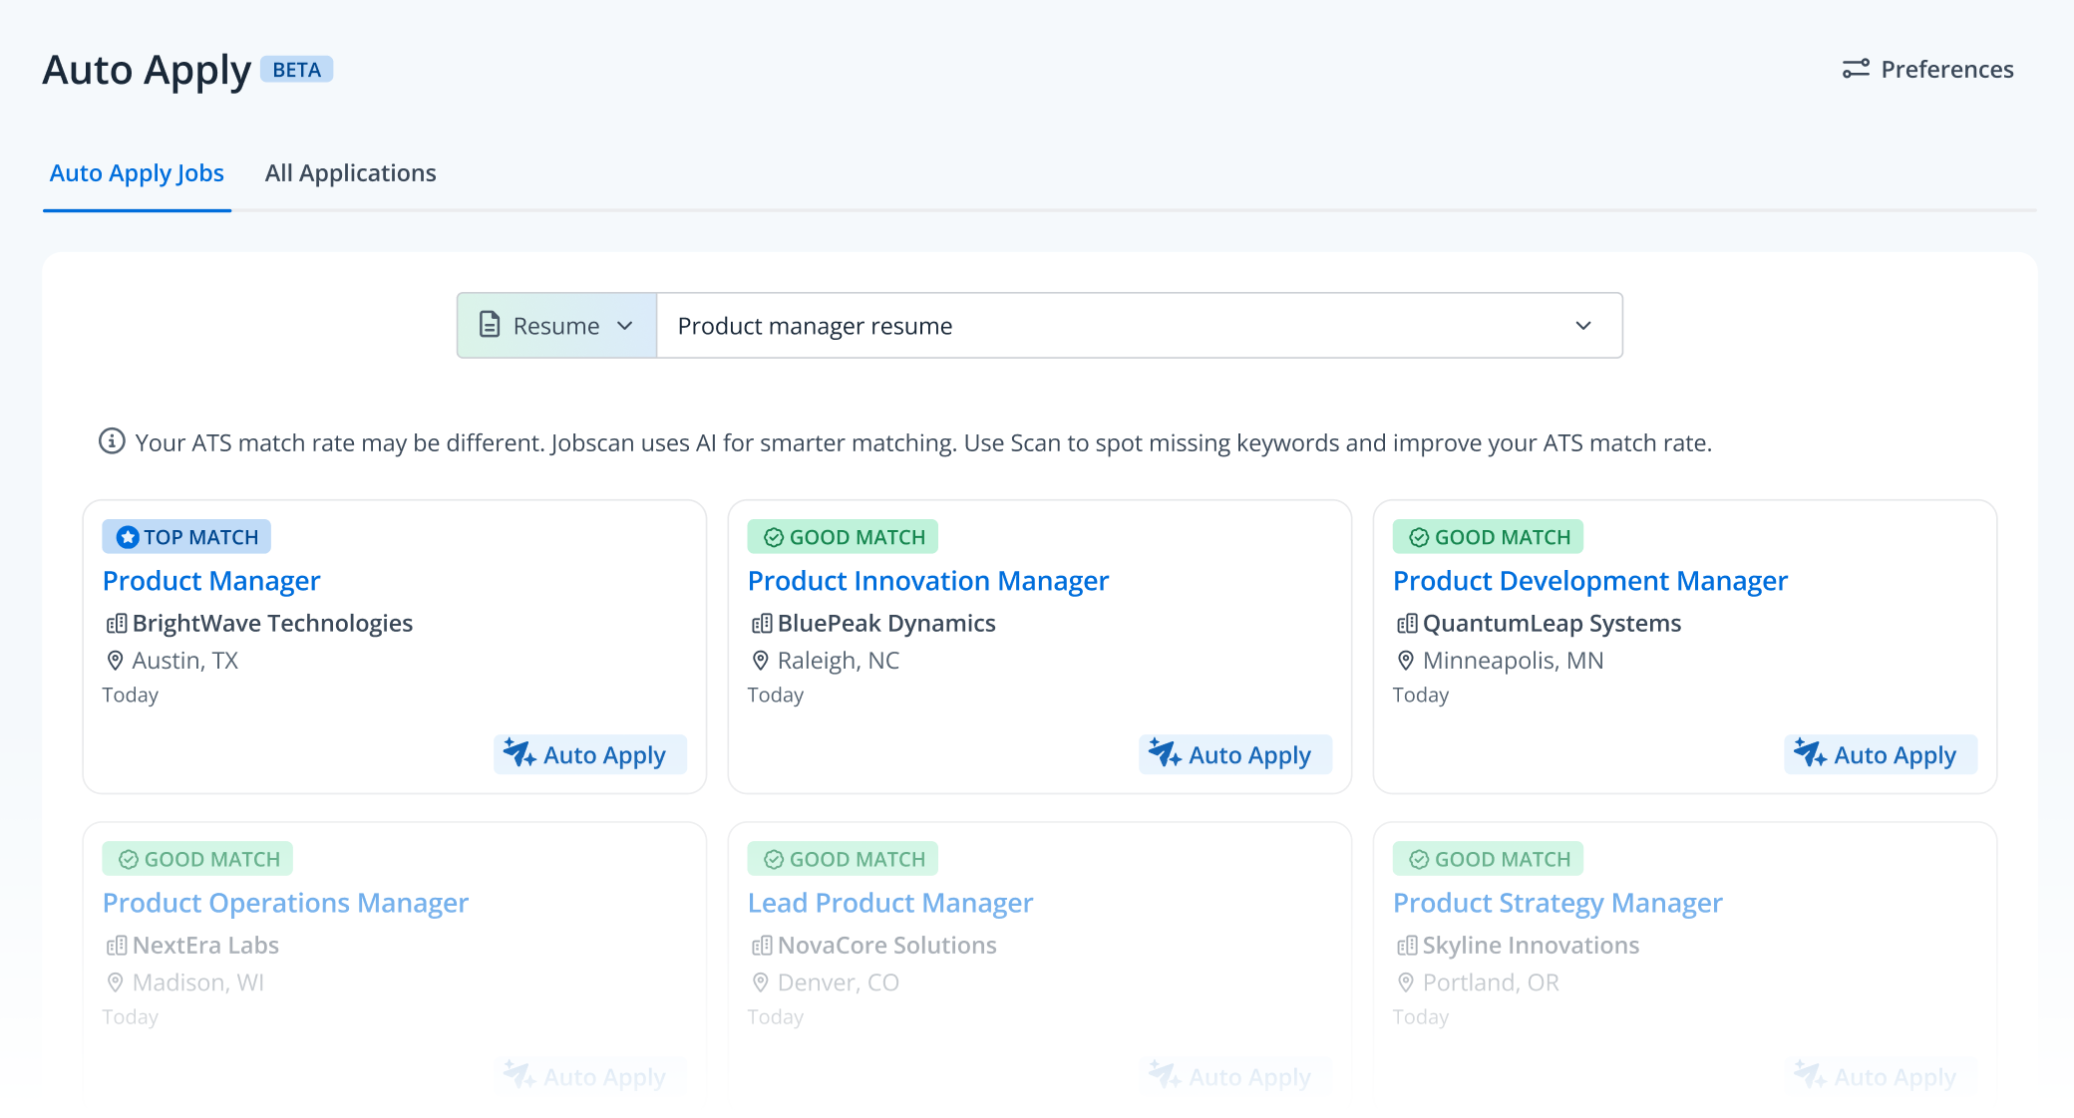Click the BETA badge
Image resolution: width=2074 pixels, height=1118 pixels.
coord(296,70)
